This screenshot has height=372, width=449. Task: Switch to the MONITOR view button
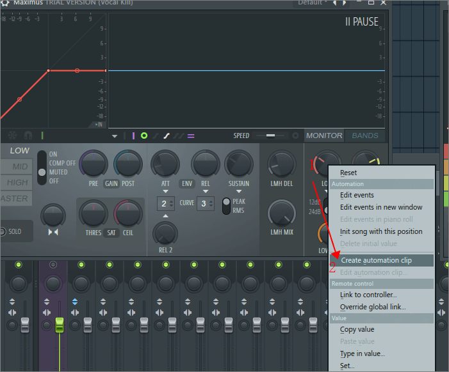pyautogui.click(x=324, y=136)
